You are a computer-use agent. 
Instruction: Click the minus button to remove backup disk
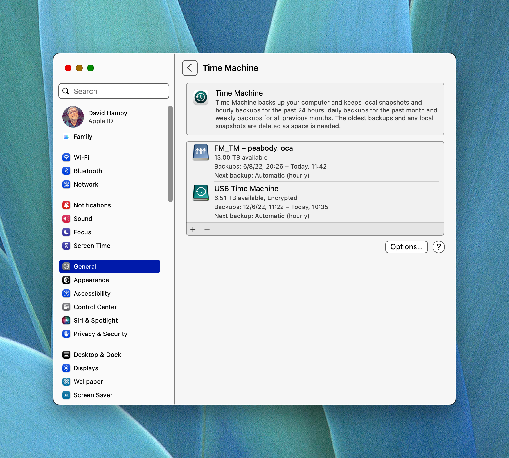[207, 229]
